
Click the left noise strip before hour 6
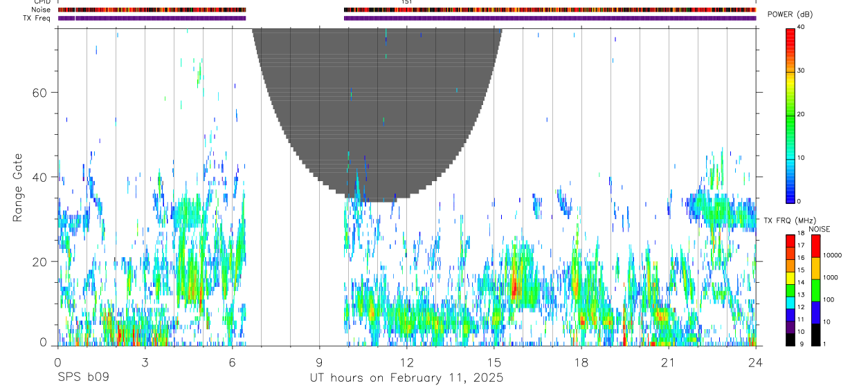pos(152,10)
